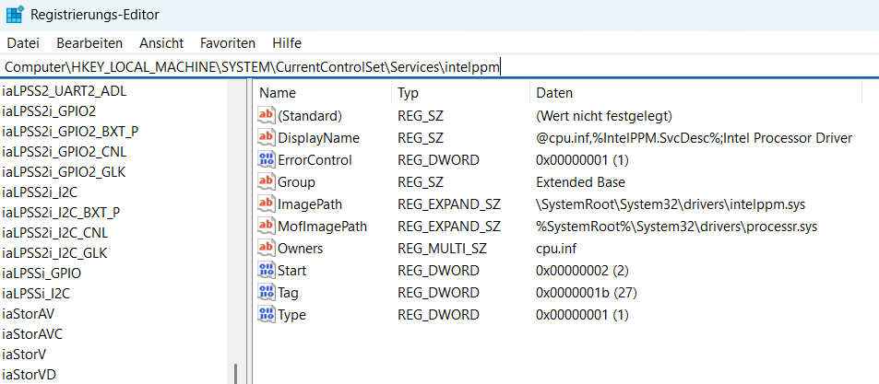Select the iaStorV key

24,355
